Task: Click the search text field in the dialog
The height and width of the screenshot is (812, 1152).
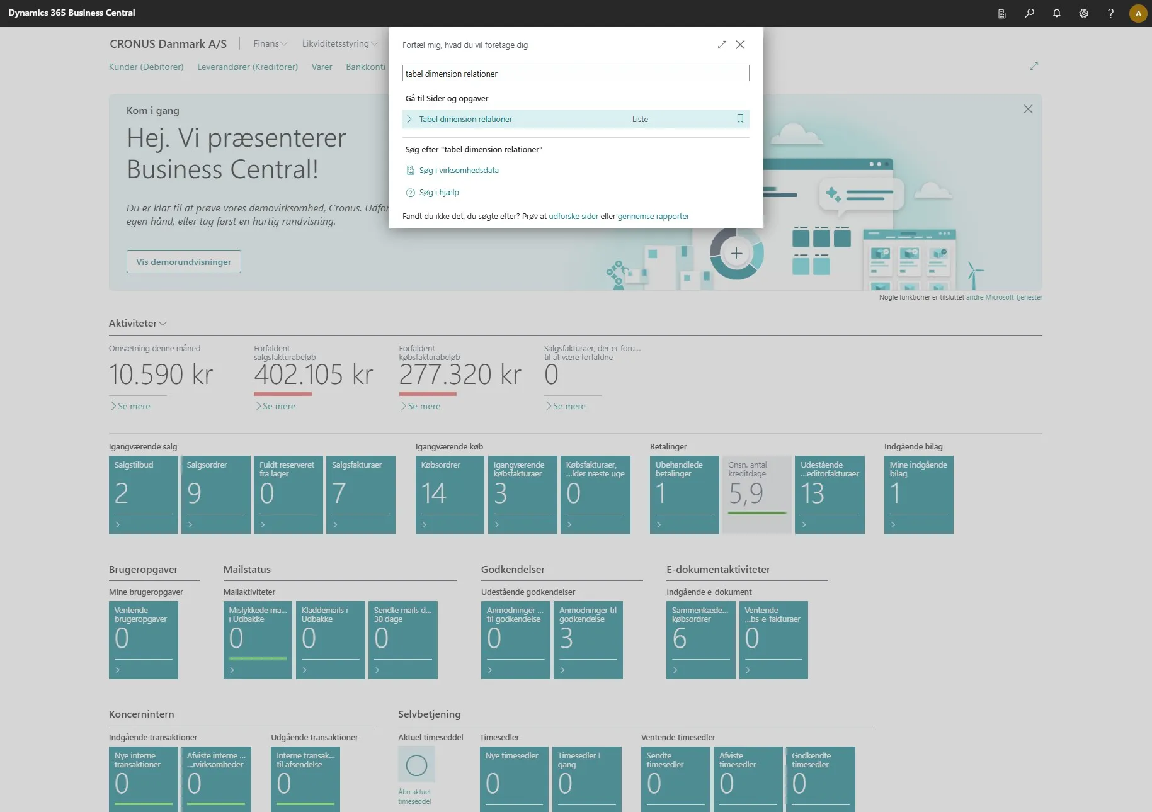Action: point(576,74)
